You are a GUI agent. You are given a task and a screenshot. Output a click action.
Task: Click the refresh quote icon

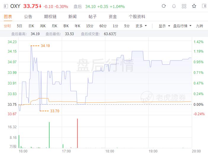[x=164, y=6]
